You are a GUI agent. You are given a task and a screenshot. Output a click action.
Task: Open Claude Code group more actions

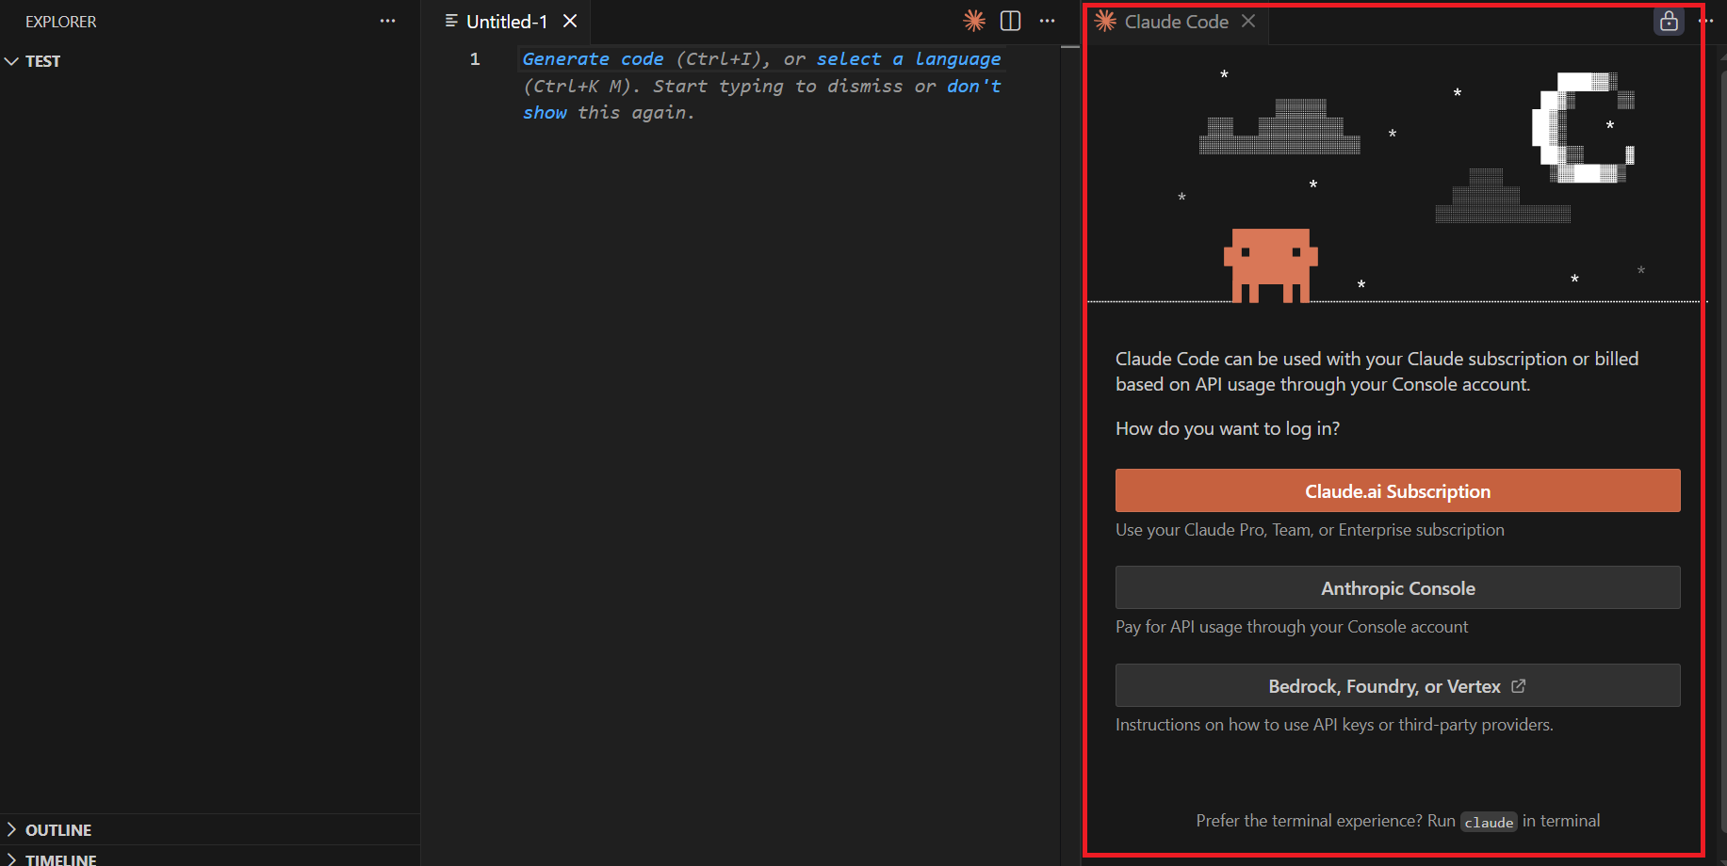point(1705,21)
